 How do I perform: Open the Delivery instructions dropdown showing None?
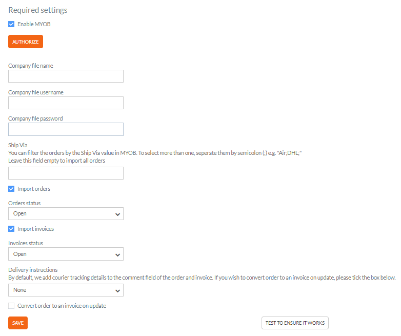point(66,290)
